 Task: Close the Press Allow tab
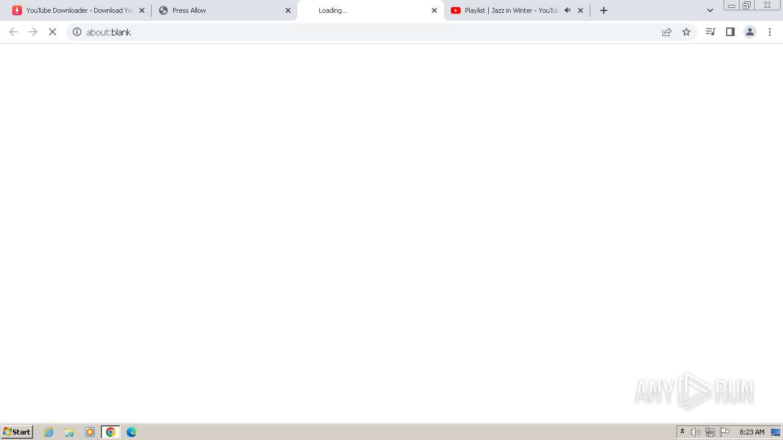288,10
